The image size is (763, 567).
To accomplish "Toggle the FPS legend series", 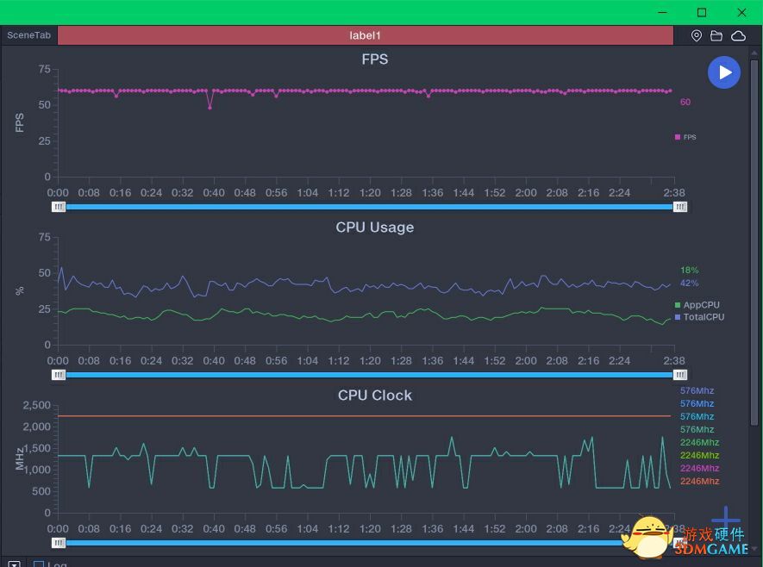I will coord(685,137).
